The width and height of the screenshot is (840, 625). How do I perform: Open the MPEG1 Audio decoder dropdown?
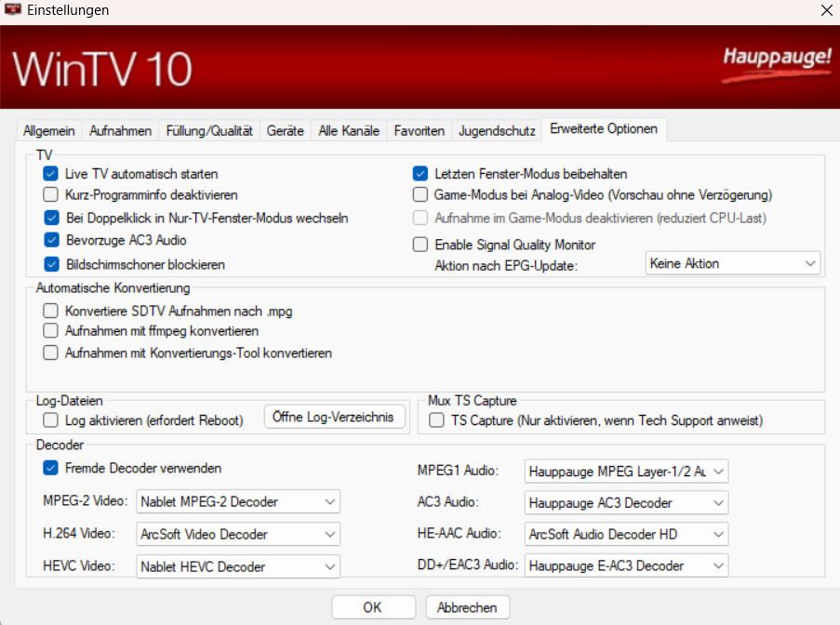coord(626,472)
